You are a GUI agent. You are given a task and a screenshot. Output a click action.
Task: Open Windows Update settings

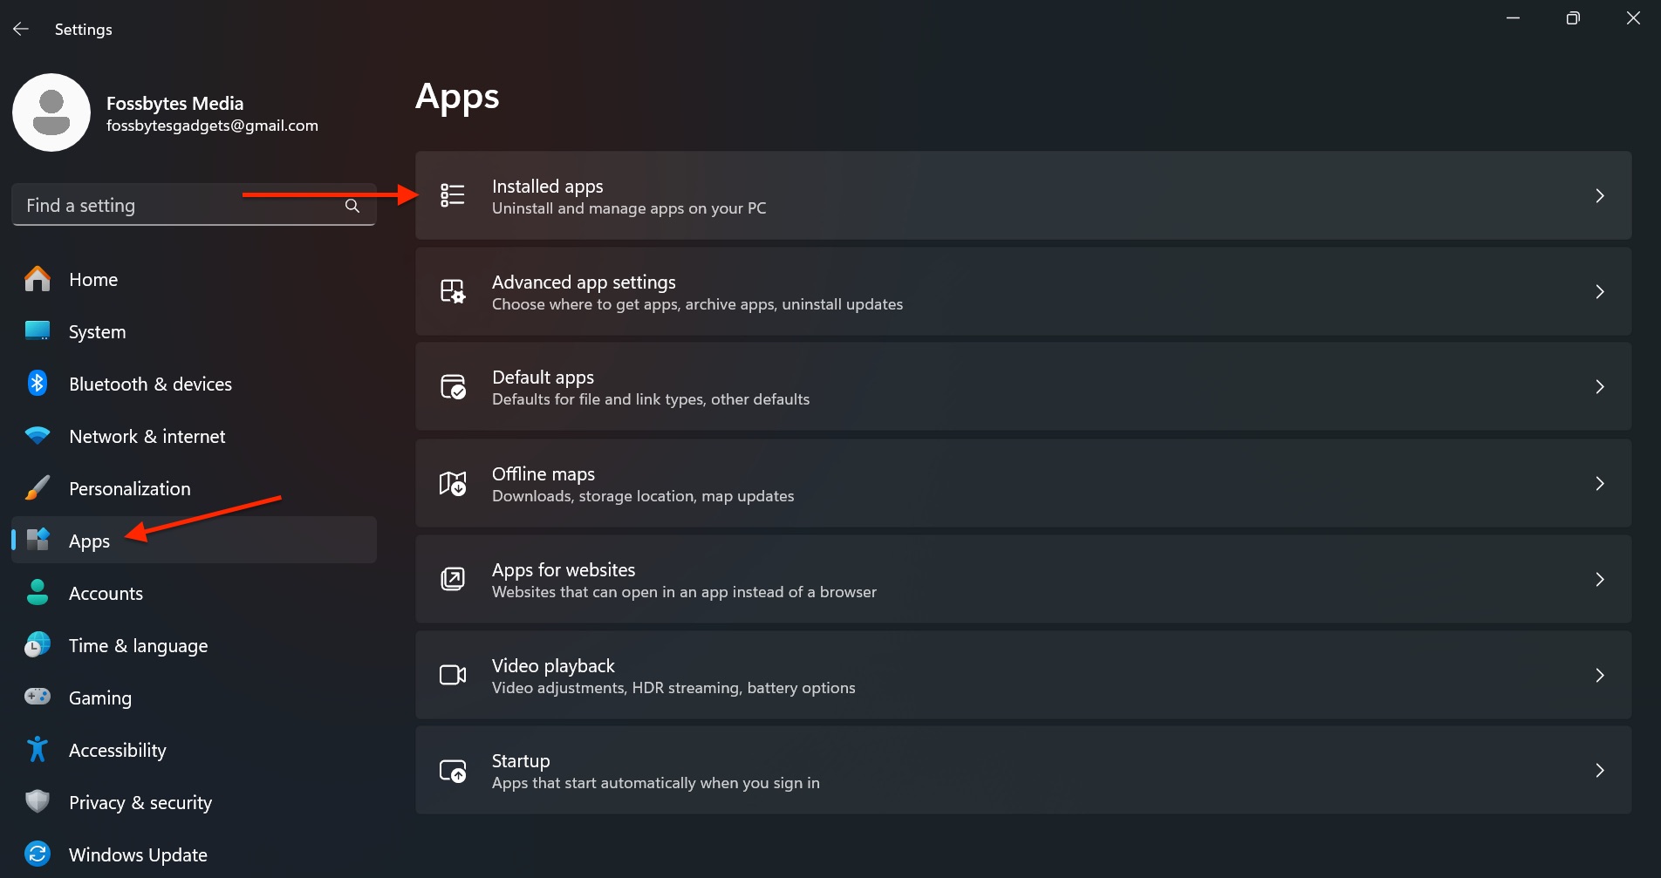click(x=137, y=854)
